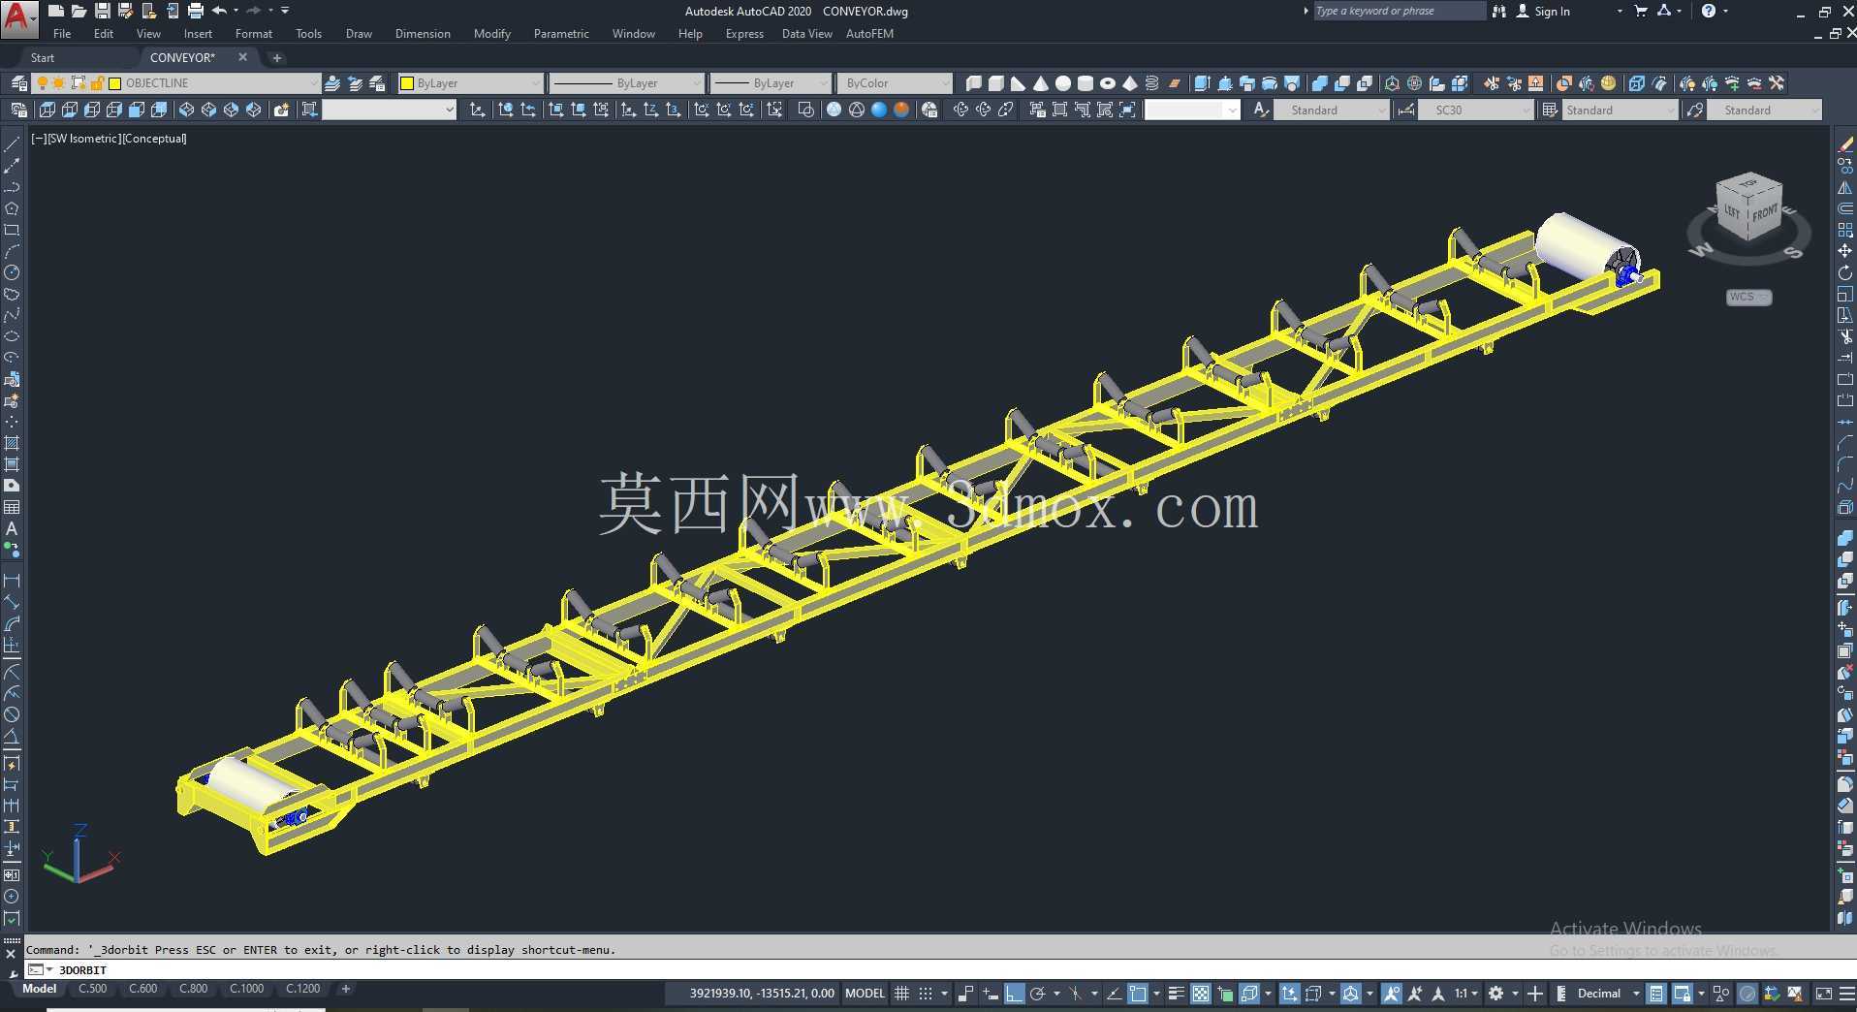
Task: Open the ByColor plot style dropdown
Action: point(895,83)
